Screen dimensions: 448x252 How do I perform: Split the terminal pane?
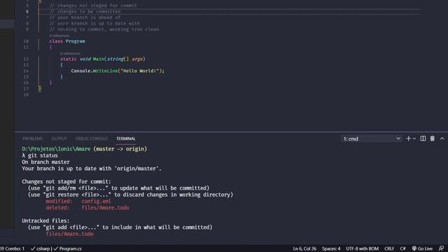[423, 139]
